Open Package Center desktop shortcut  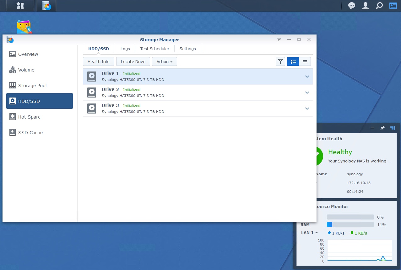coord(24,28)
